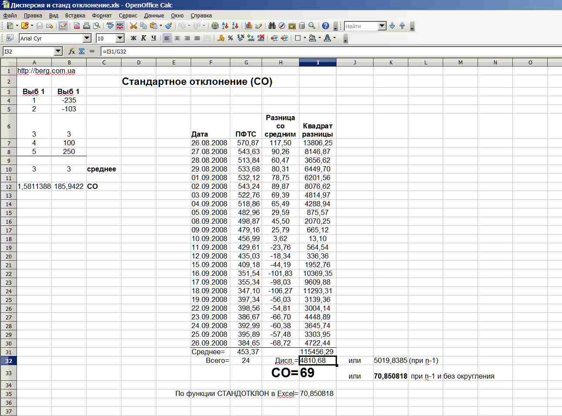Open the Navigator

282,26
